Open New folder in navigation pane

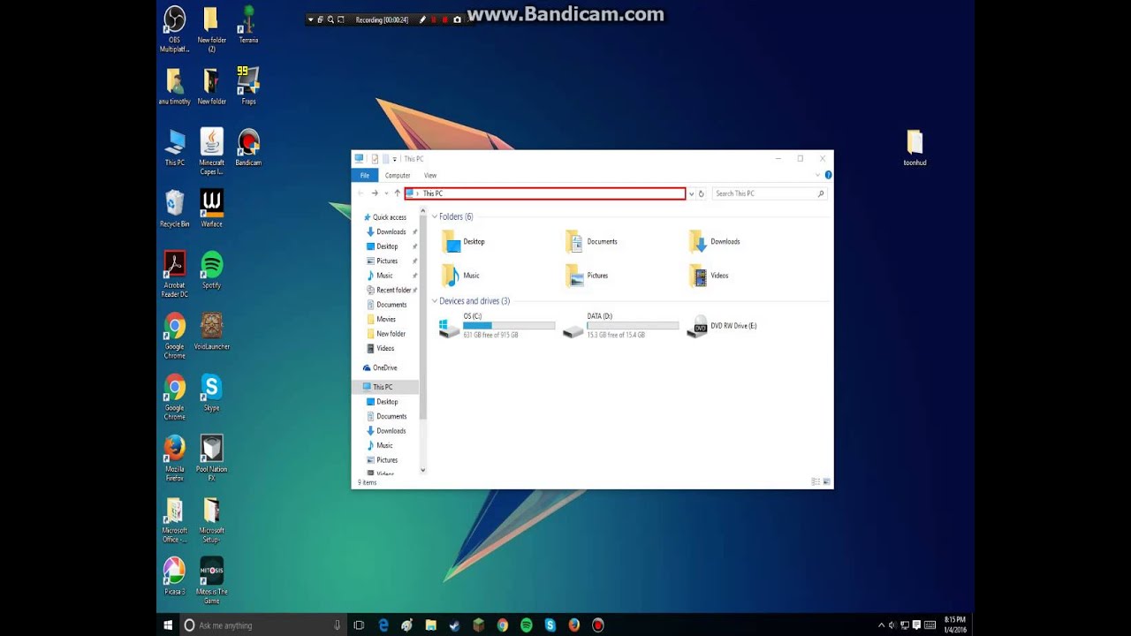pyautogui.click(x=385, y=334)
